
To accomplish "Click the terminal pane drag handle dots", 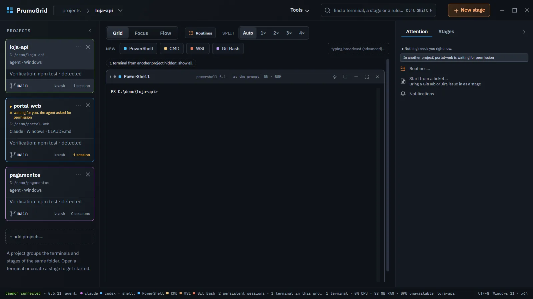I will tap(110, 76).
